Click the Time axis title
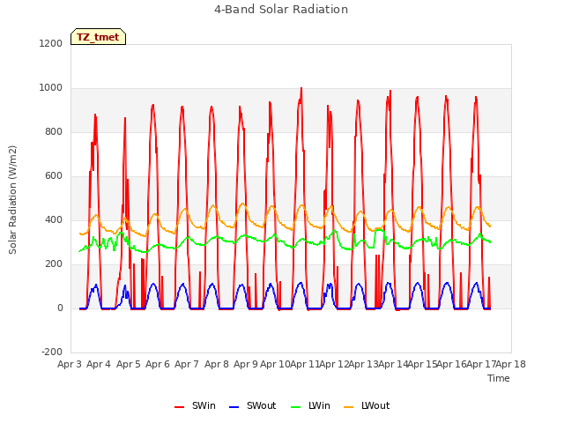The width and height of the screenshot is (564, 423). [499, 378]
